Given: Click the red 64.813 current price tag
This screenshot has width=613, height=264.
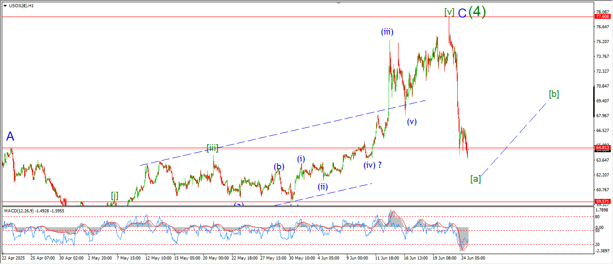Looking at the screenshot, I should coord(602,147).
